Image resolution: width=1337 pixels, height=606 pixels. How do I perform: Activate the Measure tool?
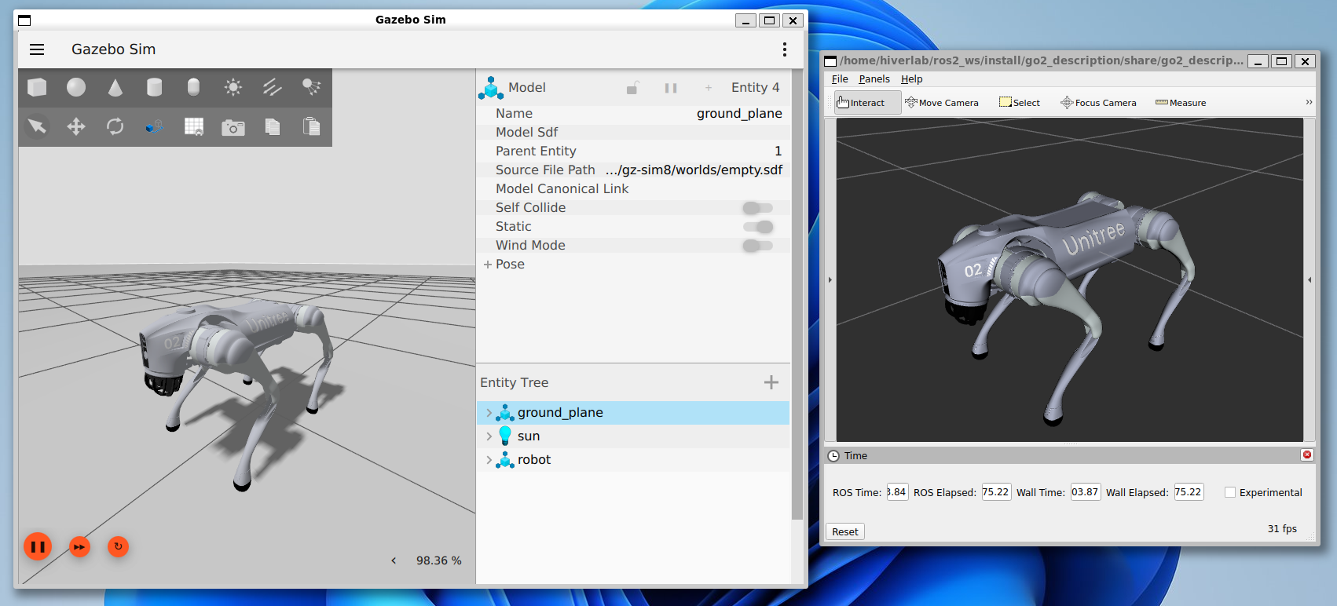point(1181,102)
